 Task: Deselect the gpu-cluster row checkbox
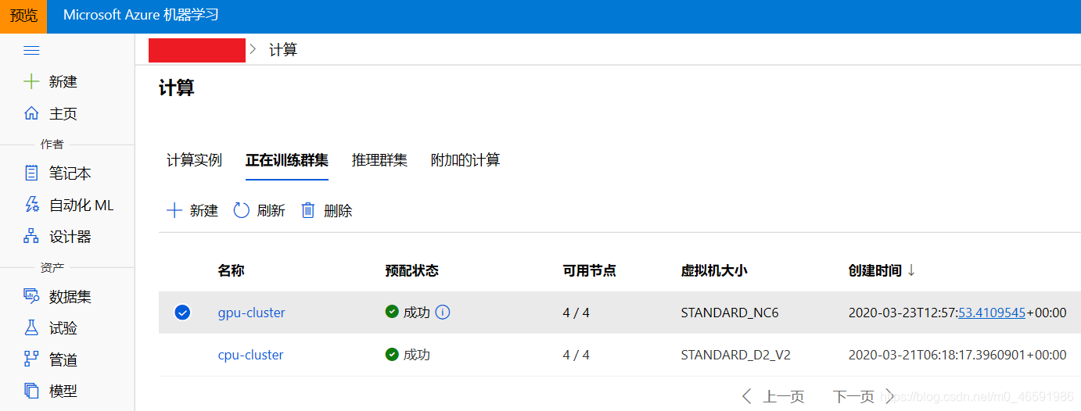pyautogui.click(x=182, y=313)
